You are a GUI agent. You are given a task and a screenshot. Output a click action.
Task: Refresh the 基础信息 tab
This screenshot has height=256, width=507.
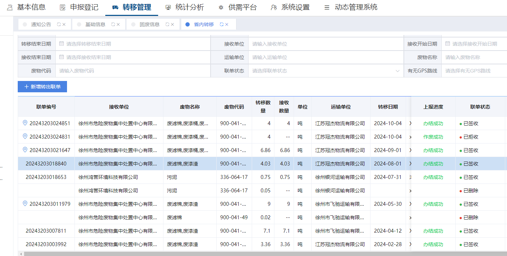pyautogui.click(x=113, y=24)
